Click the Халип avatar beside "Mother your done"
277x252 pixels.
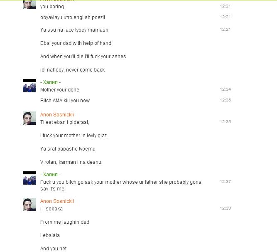point(29,86)
